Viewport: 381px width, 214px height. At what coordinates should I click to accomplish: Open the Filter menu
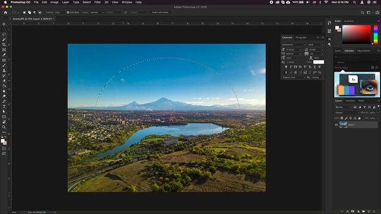pyautogui.click(x=98, y=2)
